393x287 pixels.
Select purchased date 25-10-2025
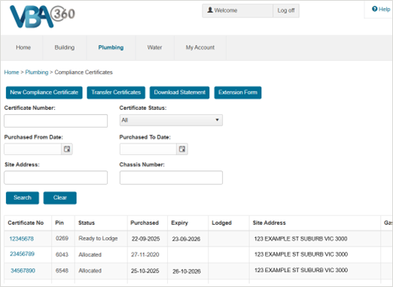coord(145,271)
